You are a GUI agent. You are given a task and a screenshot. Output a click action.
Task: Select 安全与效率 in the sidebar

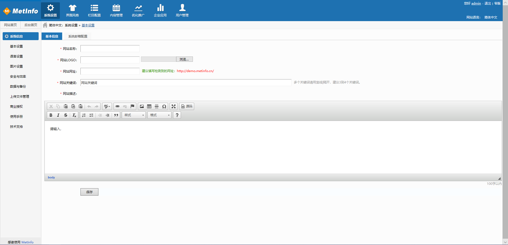coord(18,76)
